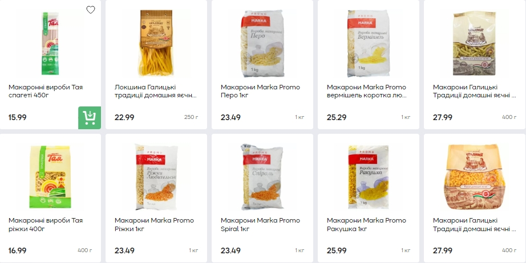Open the top-row Галицькі Традиції трубочки package image
Viewport: 526px width, 263px height.
[474, 43]
